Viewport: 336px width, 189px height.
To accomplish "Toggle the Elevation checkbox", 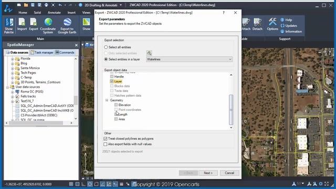I will [116, 105].
